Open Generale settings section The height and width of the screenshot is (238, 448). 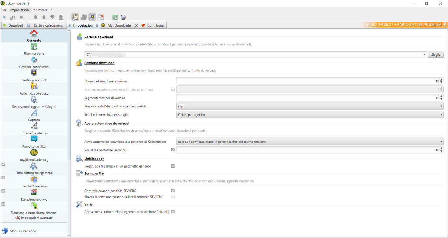point(34,36)
